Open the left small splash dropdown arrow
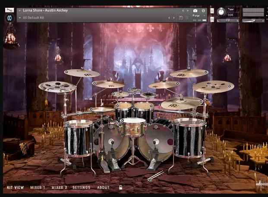This screenshot has height=197, width=268. click(x=114, y=94)
